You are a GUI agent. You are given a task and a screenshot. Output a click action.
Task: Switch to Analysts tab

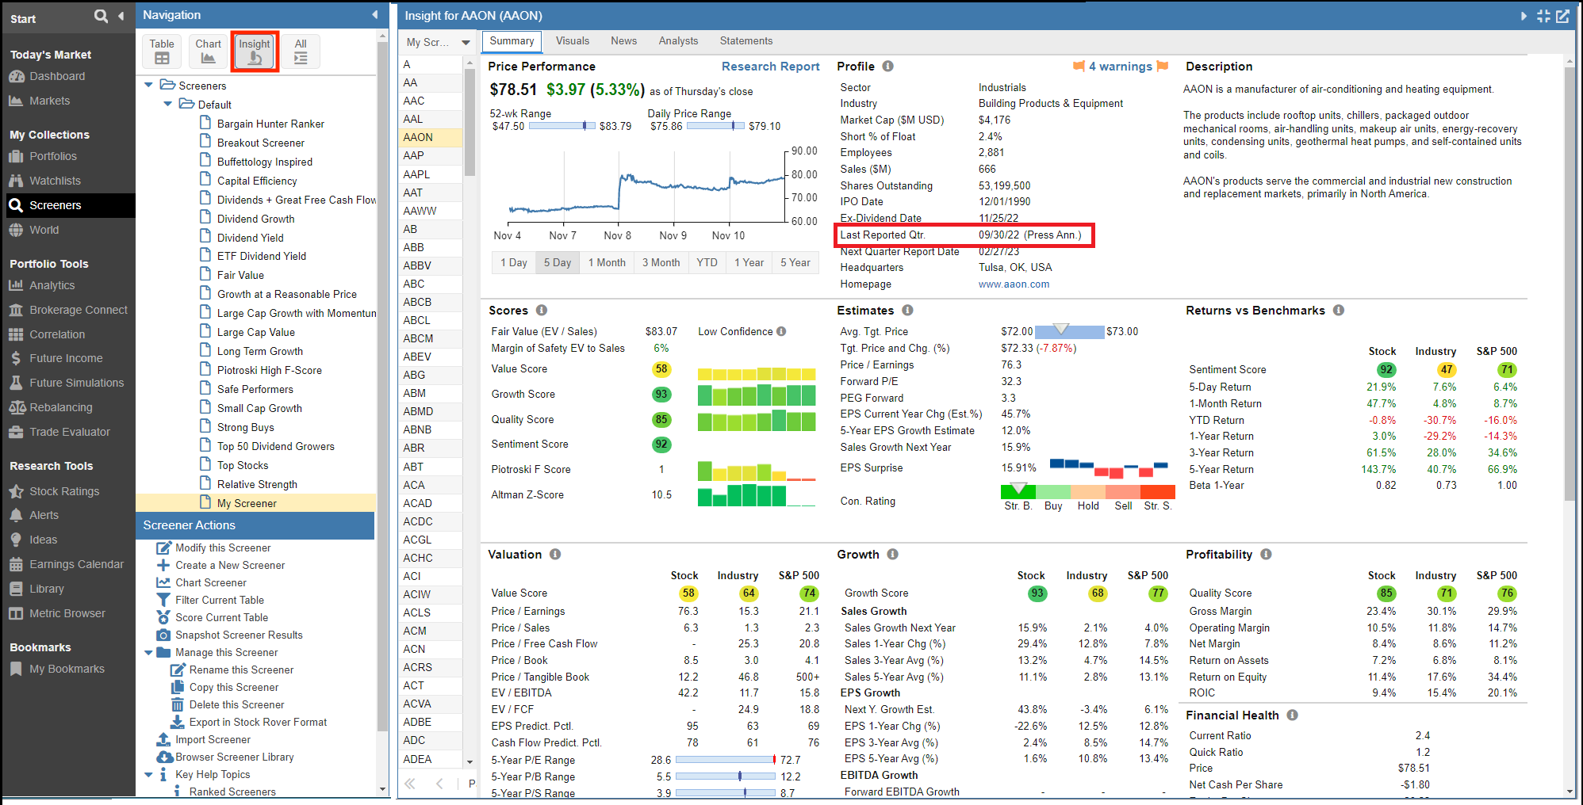(x=678, y=41)
